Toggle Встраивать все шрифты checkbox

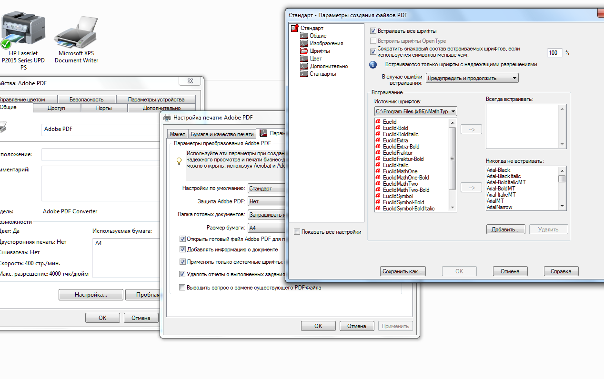(x=373, y=31)
